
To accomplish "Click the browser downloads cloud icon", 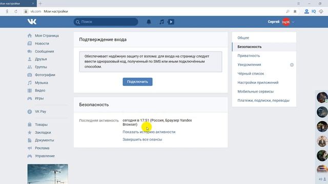I will point(321,11).
